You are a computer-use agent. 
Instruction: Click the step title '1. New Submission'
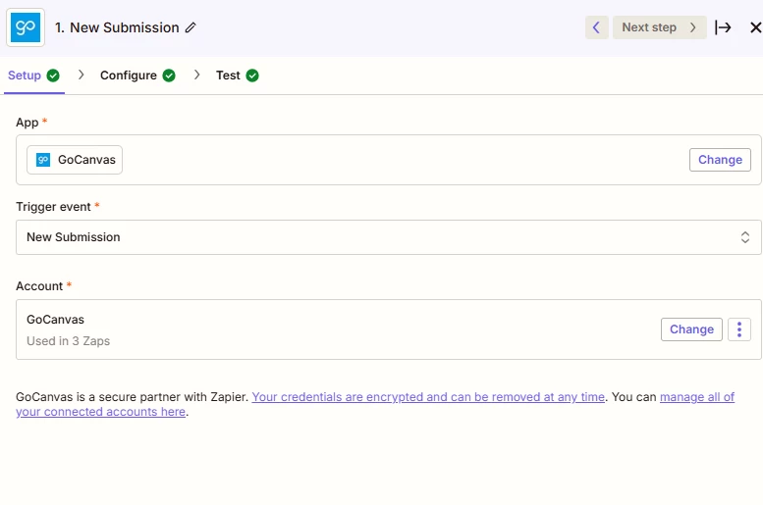click(117, 27)
